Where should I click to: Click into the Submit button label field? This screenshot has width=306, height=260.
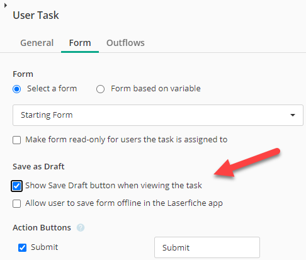207,247
